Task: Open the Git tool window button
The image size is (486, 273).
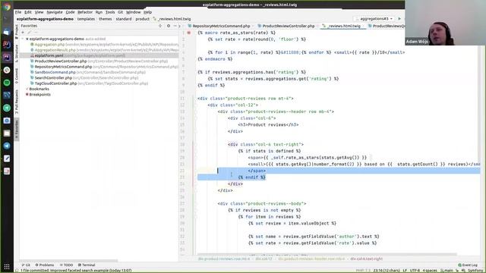Action: point(26,265)
